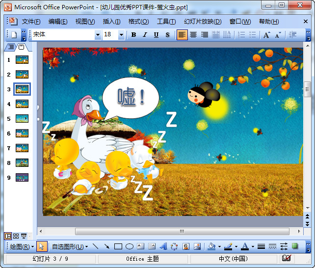The width and height of the screenshot is (315, 268).
Task: Open the 文件 menu
Action: [31, 22]
